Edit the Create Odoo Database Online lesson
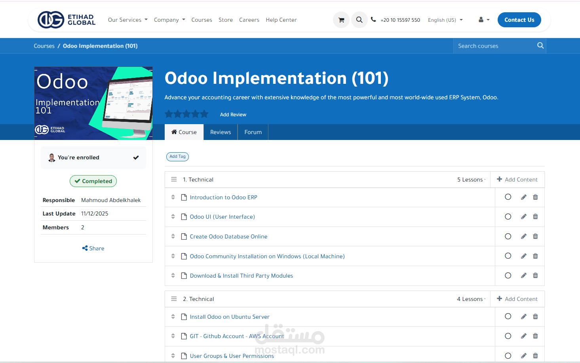The image size is (580, 363). pyautogui.click(x=523, y=236)
